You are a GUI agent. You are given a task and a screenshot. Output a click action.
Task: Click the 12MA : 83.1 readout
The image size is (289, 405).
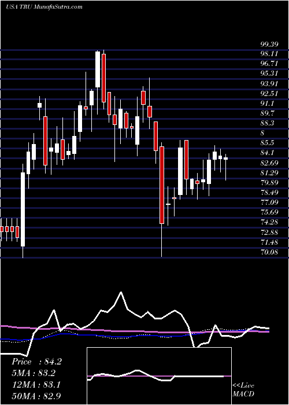36,385
